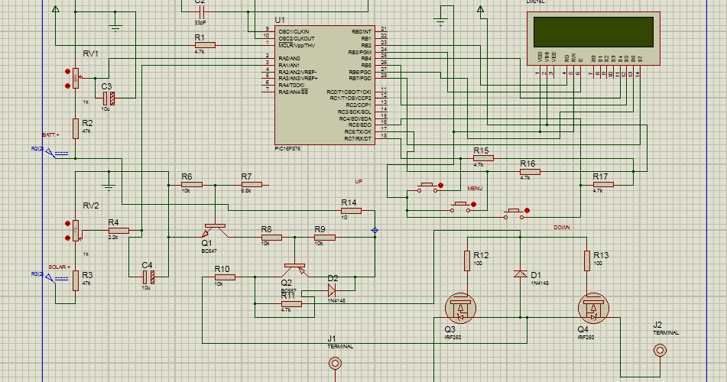Select the BC557 transistor Q2

click(295, 270)
